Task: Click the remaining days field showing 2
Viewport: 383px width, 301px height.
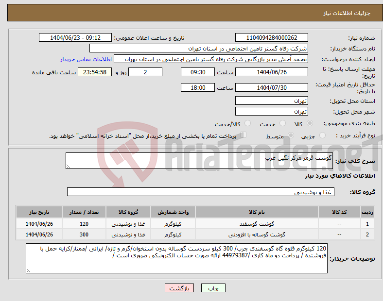Action: pyautogui.click(x=145, y=72)
